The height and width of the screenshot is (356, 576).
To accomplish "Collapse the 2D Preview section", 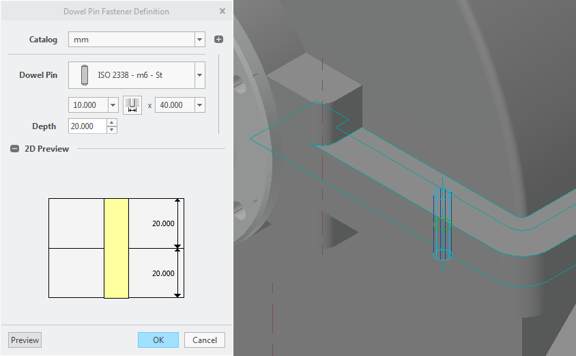I will click(15, 148).
